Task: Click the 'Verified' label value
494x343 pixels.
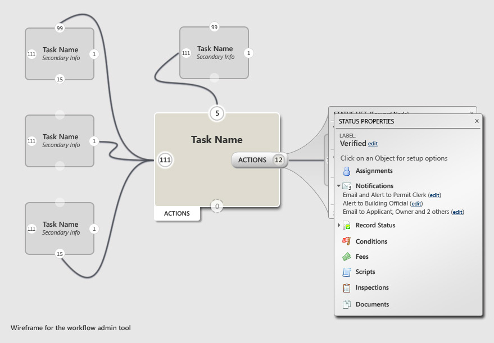Action: (353, 144)
